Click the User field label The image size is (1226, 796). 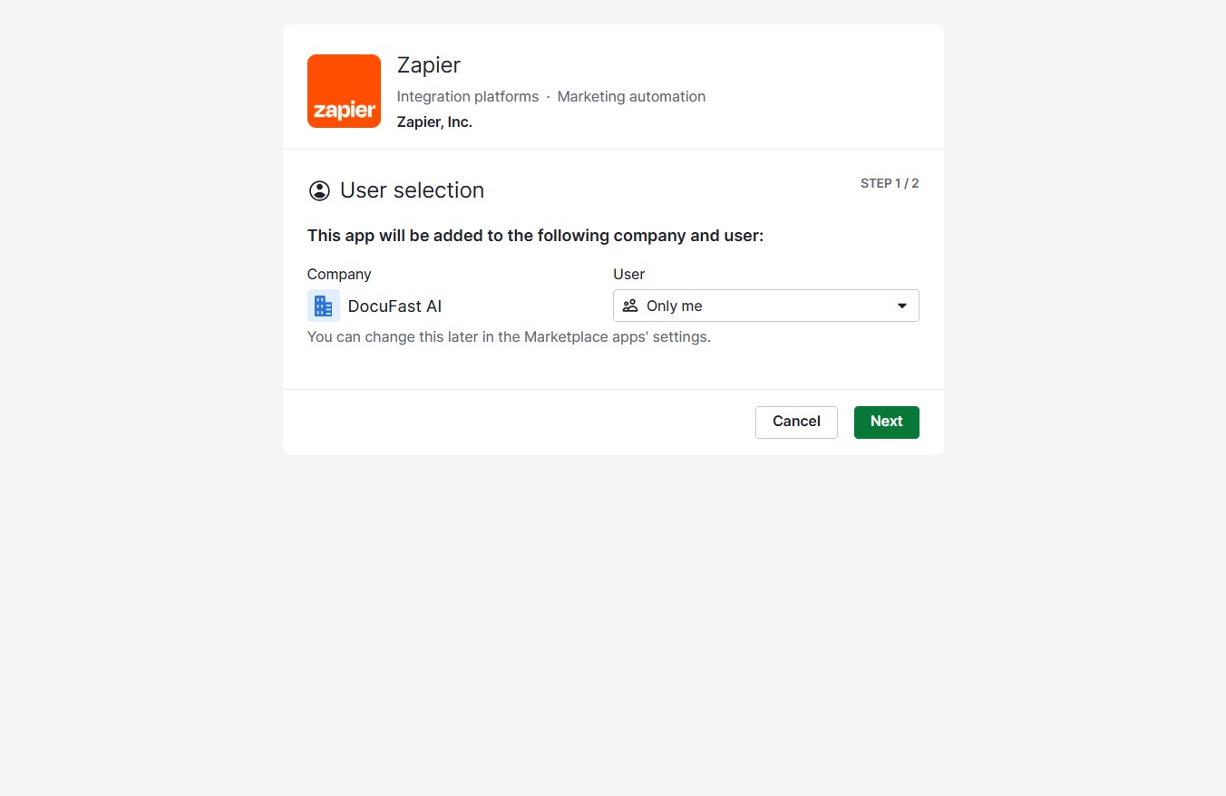(629, 274)
